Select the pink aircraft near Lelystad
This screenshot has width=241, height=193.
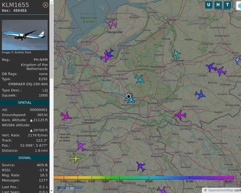click(x=112, y=24)
